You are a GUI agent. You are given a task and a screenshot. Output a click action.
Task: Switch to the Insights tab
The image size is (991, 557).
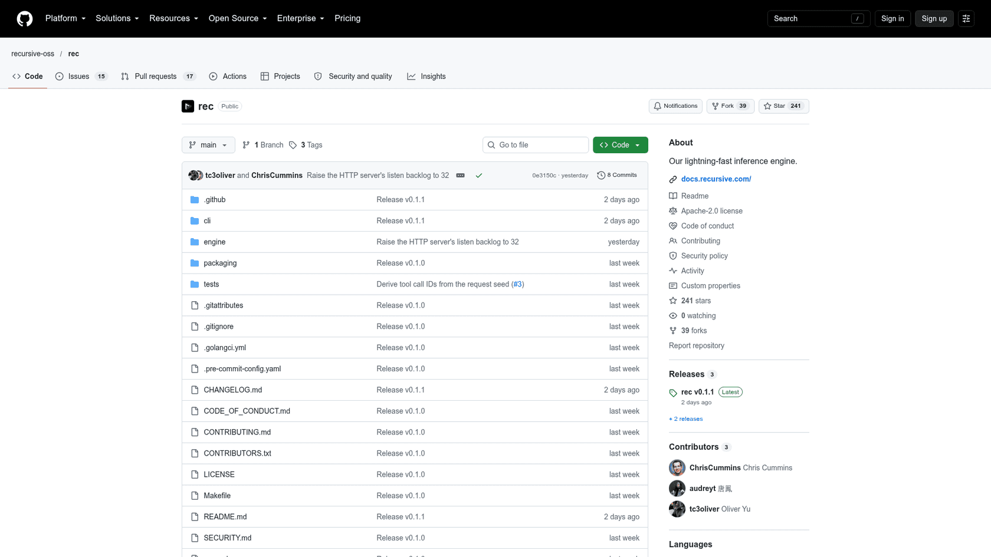(x=426, y=77)
